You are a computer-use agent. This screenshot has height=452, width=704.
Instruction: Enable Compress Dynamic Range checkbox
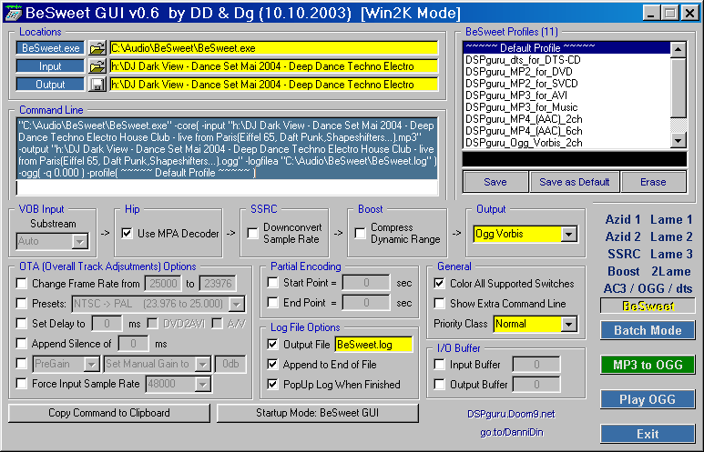coord(360,233)
